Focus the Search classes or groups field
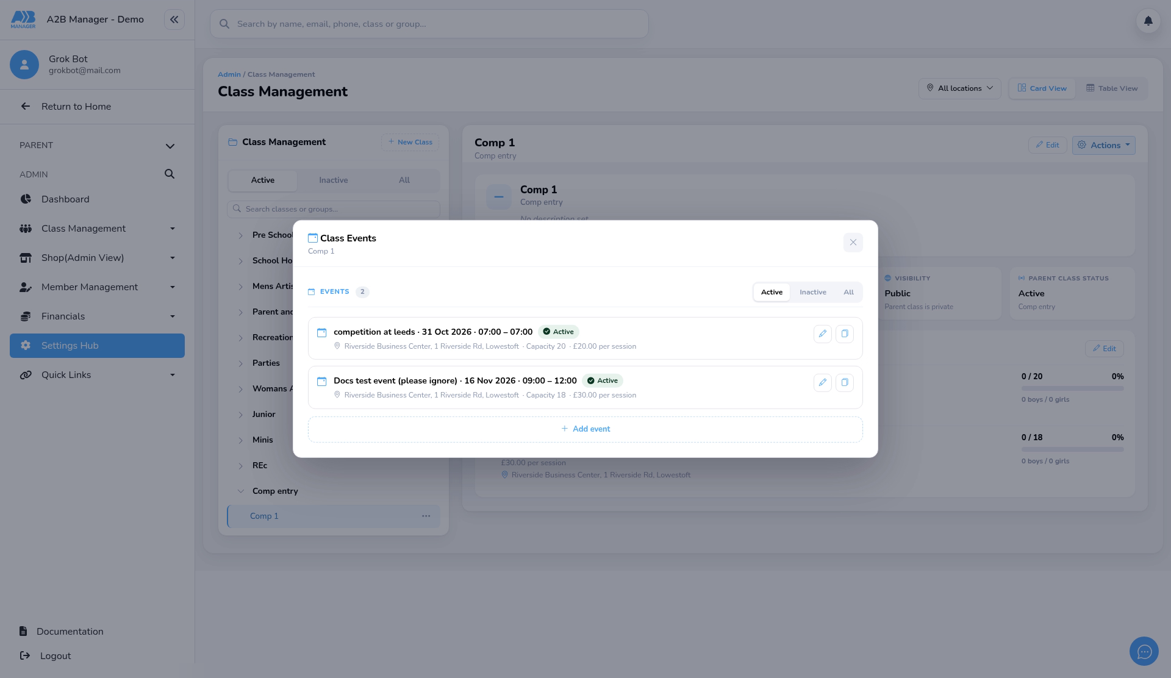The width and height of the screenshot is (1171, 678). tap(333, 209)
